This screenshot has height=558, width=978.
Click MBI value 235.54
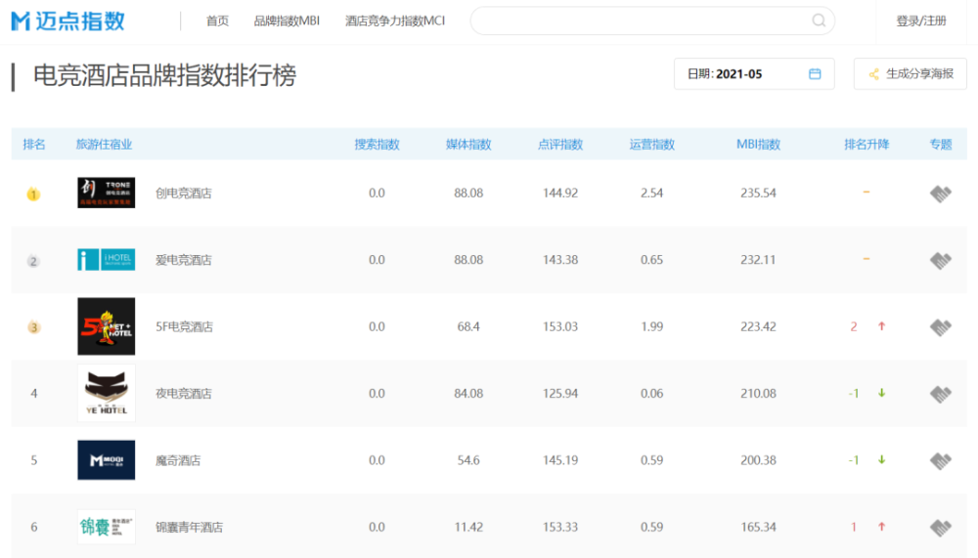pyautogui.click(x=759, y=193)
